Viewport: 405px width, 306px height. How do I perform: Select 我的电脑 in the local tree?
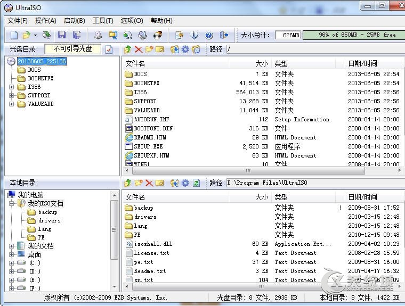[x=30, y=195]
